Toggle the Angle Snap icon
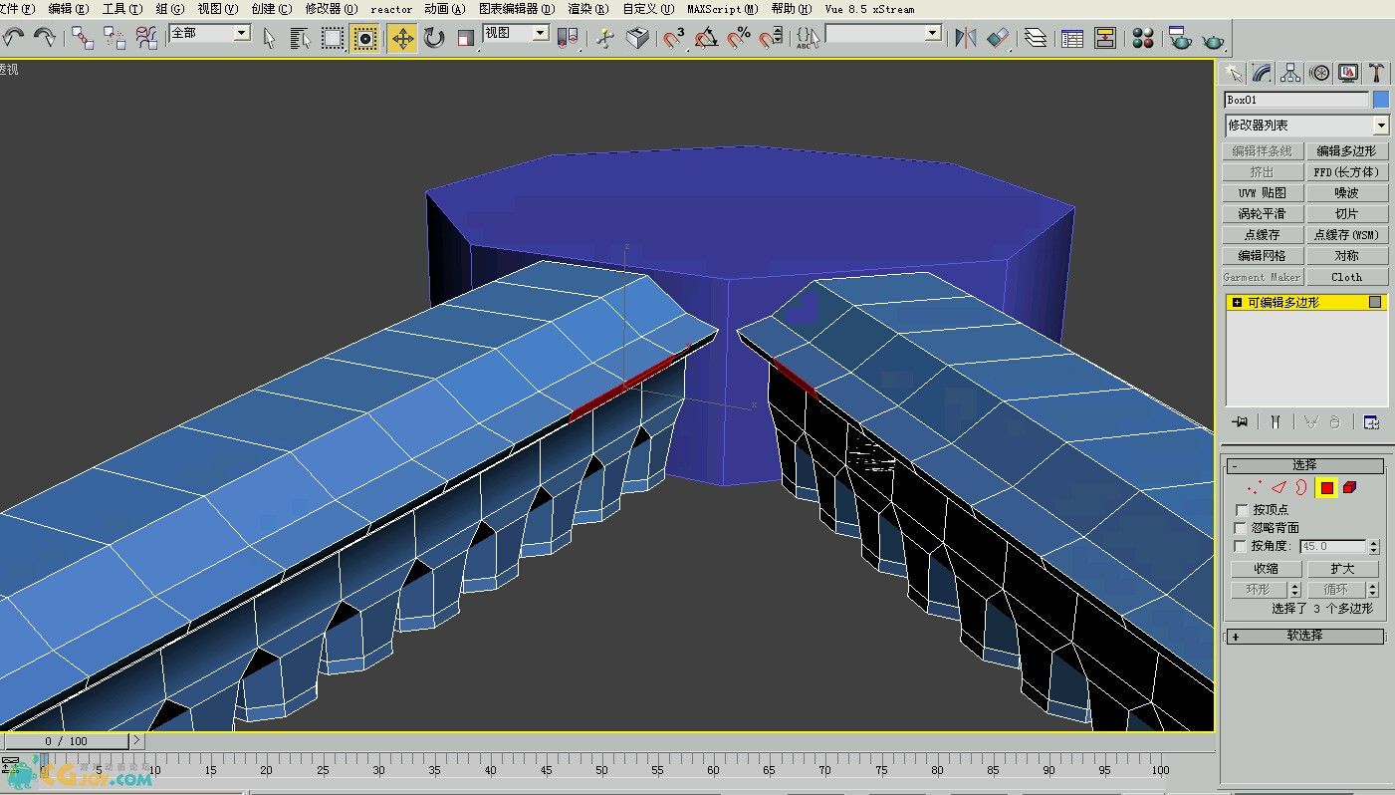This screenshot has height=795, width=1395. [x=707, y=38]
